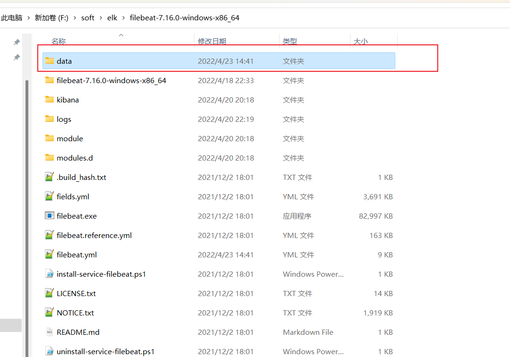Select the filebeat.reference.yml file name
Viewport: 510px width, 357px height.
click(x=94, y=235)
